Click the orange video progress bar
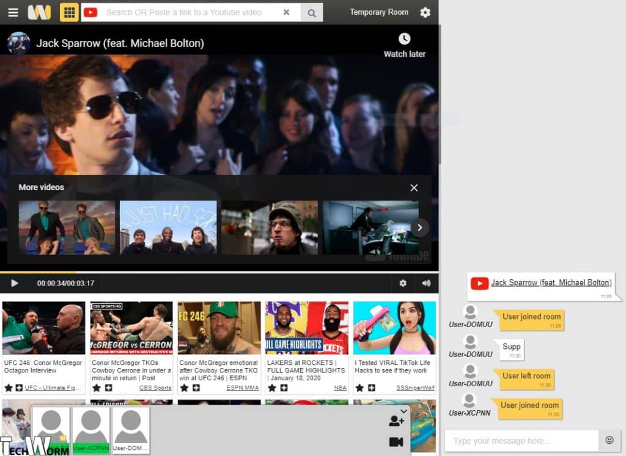 click(37, 272)
